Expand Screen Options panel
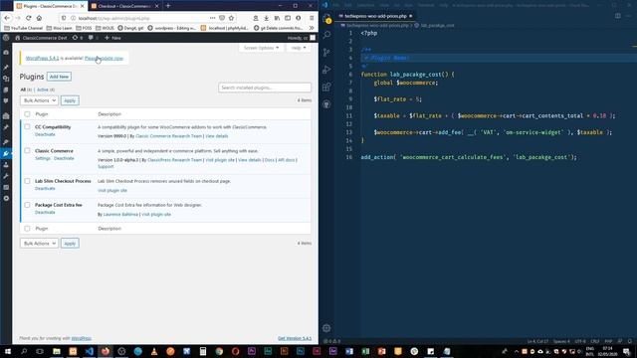 coord(261,48)
